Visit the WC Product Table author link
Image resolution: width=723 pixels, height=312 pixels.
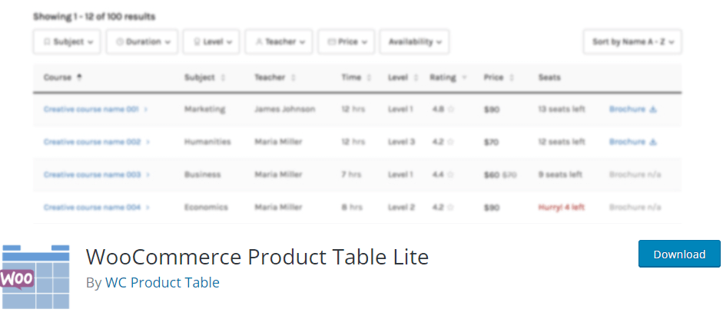tap(162, 283)
